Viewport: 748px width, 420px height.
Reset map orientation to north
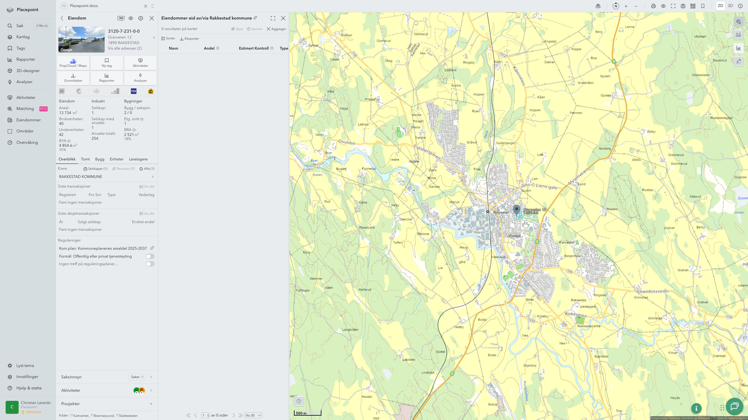(616, 6)
